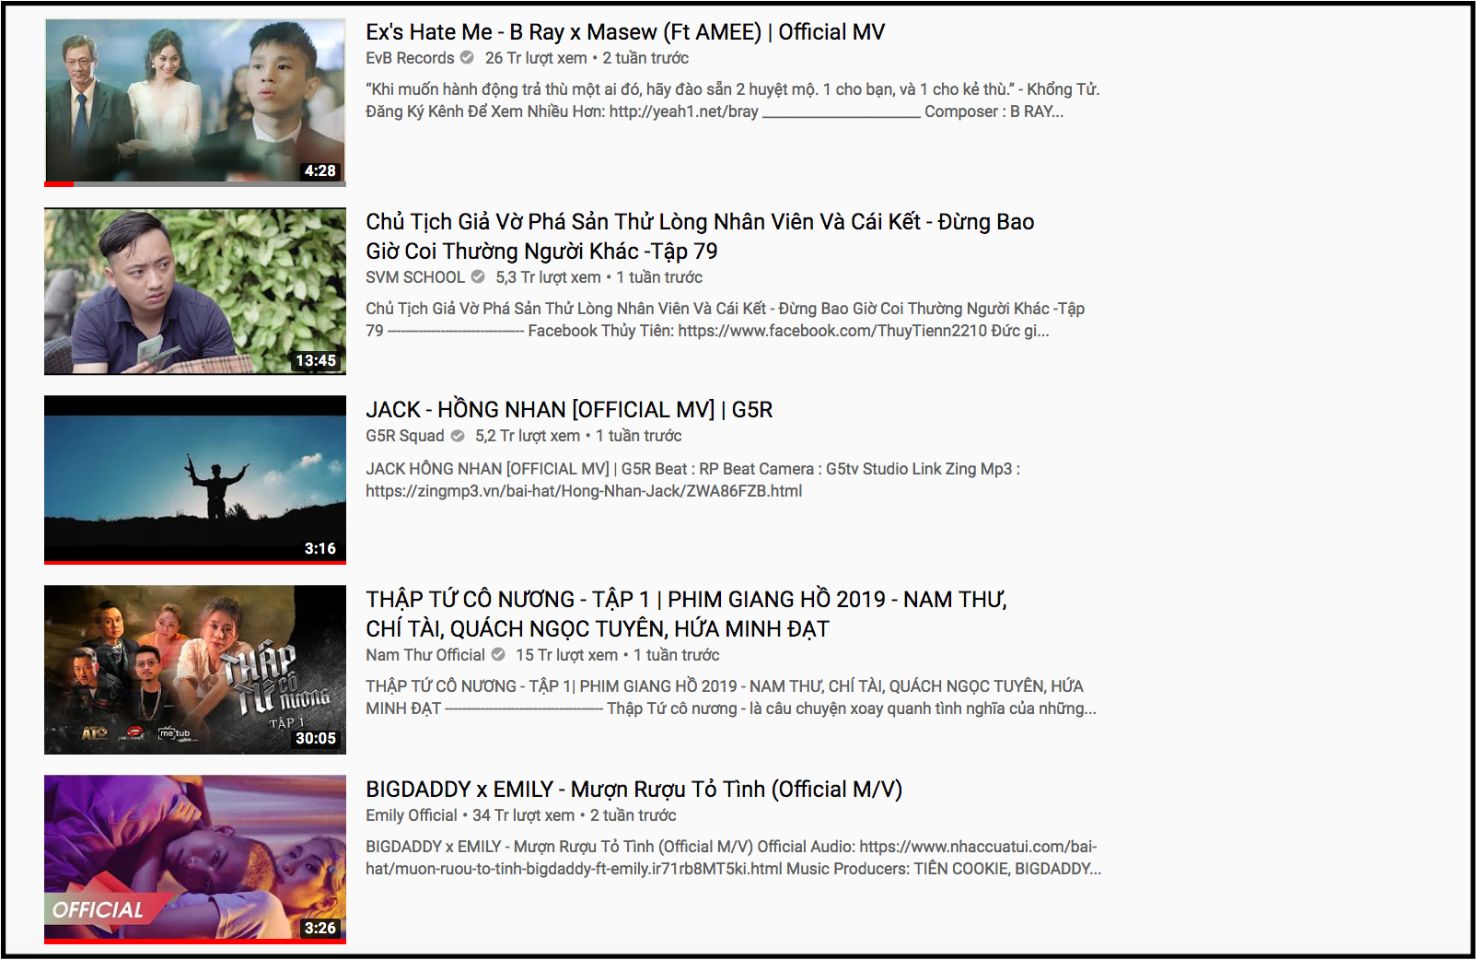Image resolution: width=1476 pixels, height=960 pixels.
Task: Open the Thập Tứ Cô Nương thumbnail
Action: [x=195, y=670]
